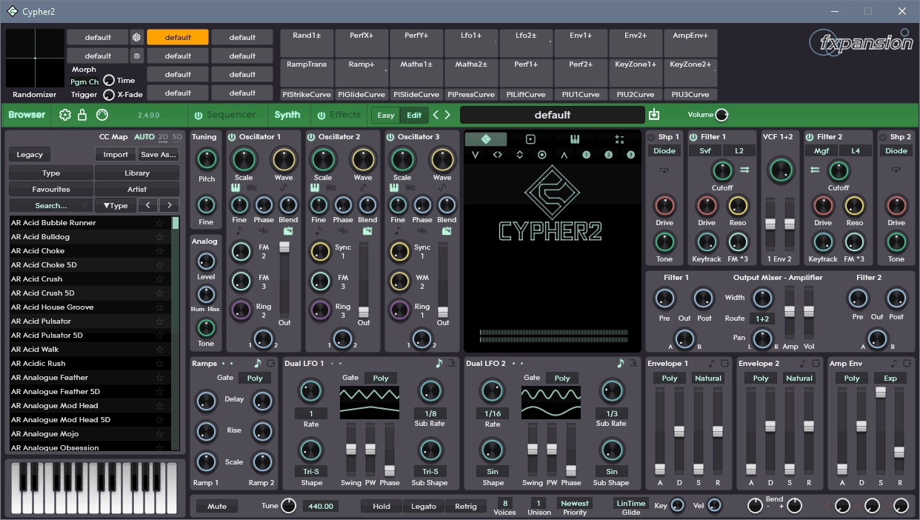Click Filter 2 routing arrows icon
This screenshot has height=520, width=920.
pos(813,170)
